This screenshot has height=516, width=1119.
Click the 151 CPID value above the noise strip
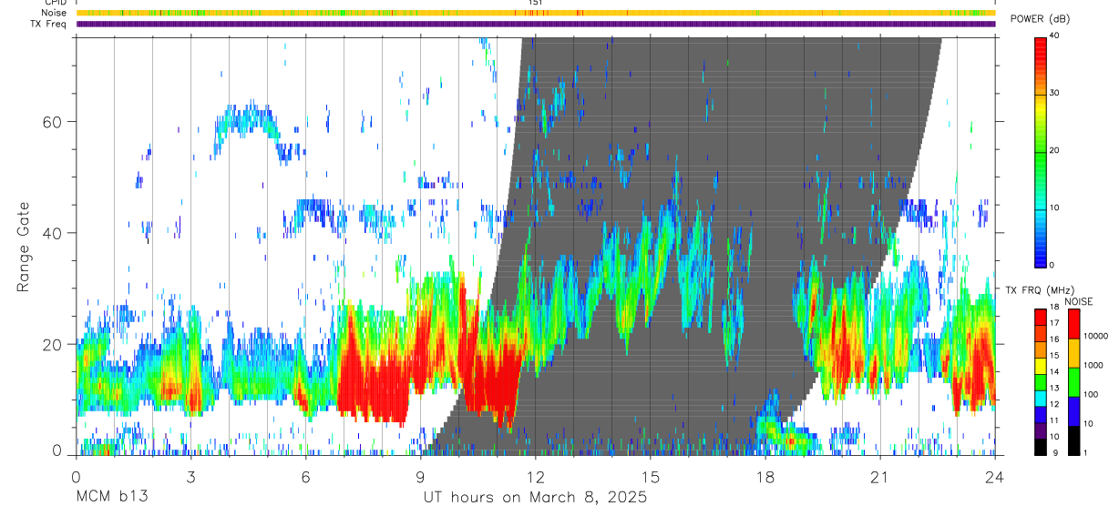click(x=535, y=3)
